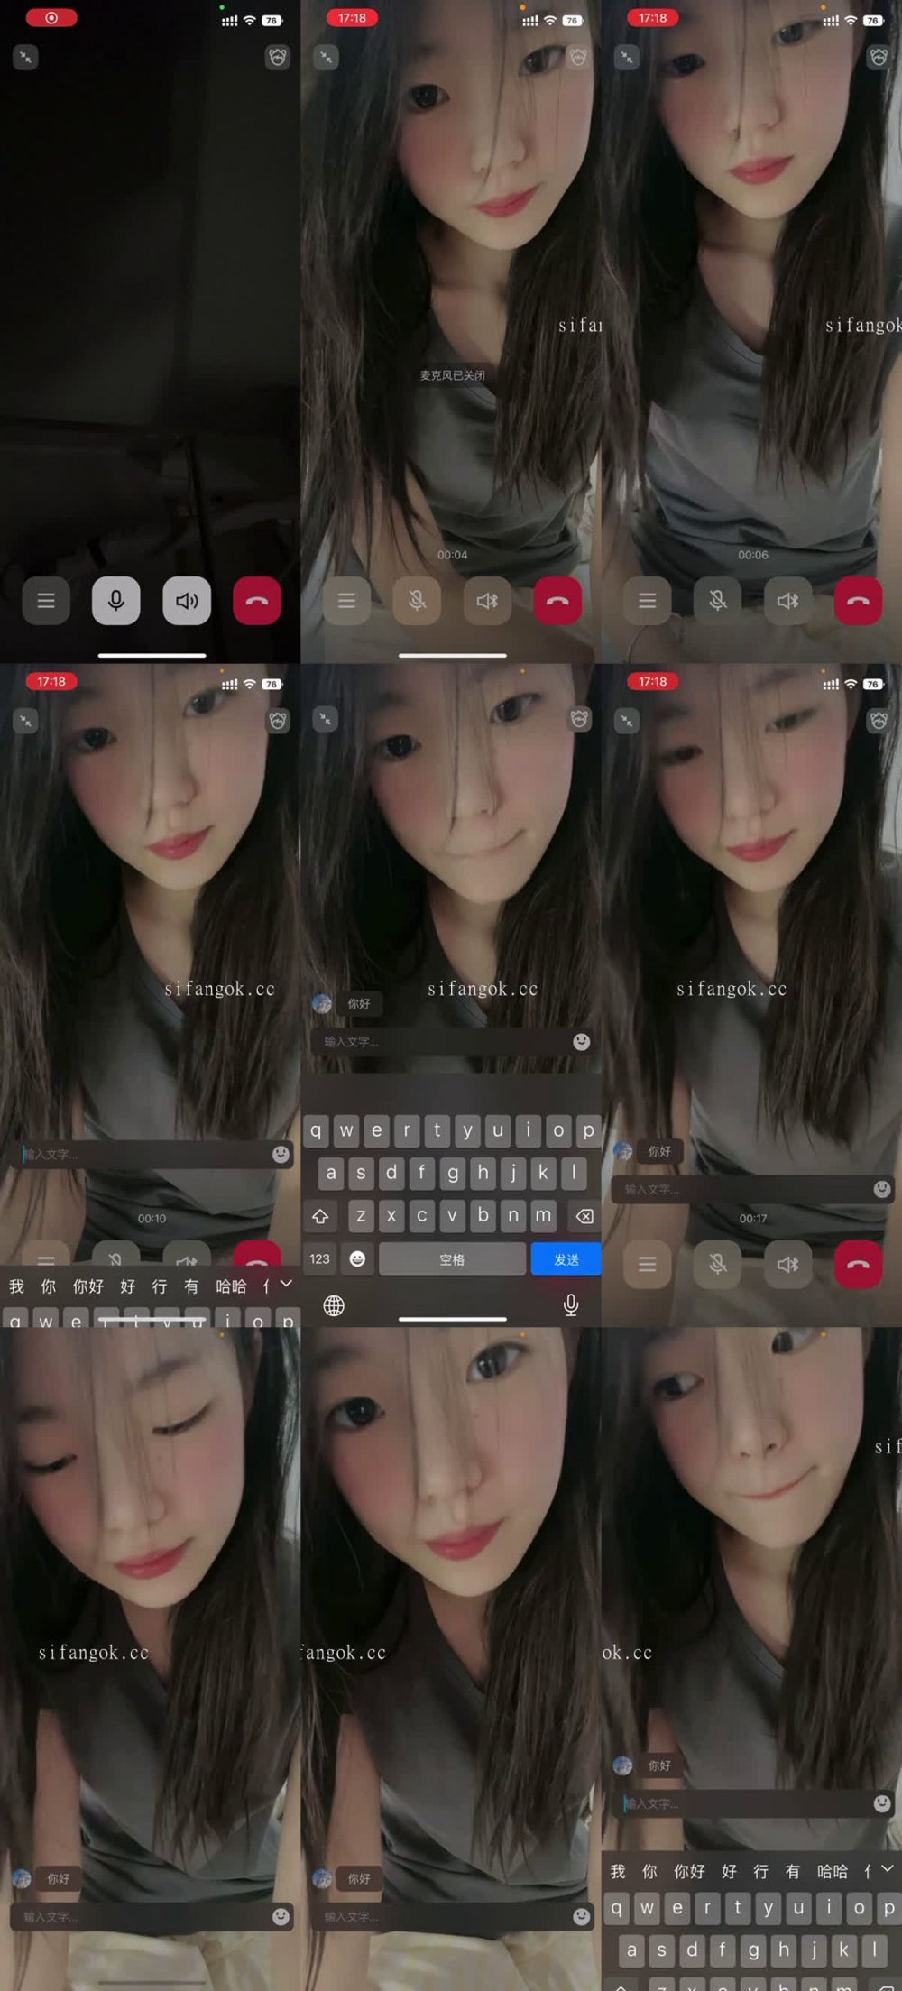
Task: Tap red 17:18 pill in 00:17 call screen
Action: (652, 681)
